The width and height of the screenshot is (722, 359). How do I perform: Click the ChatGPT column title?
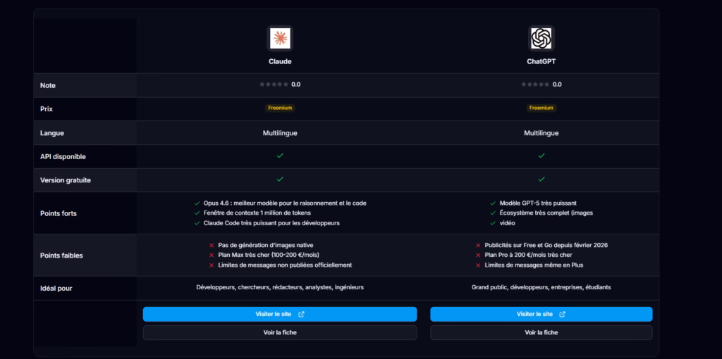[x=541, y=61]
